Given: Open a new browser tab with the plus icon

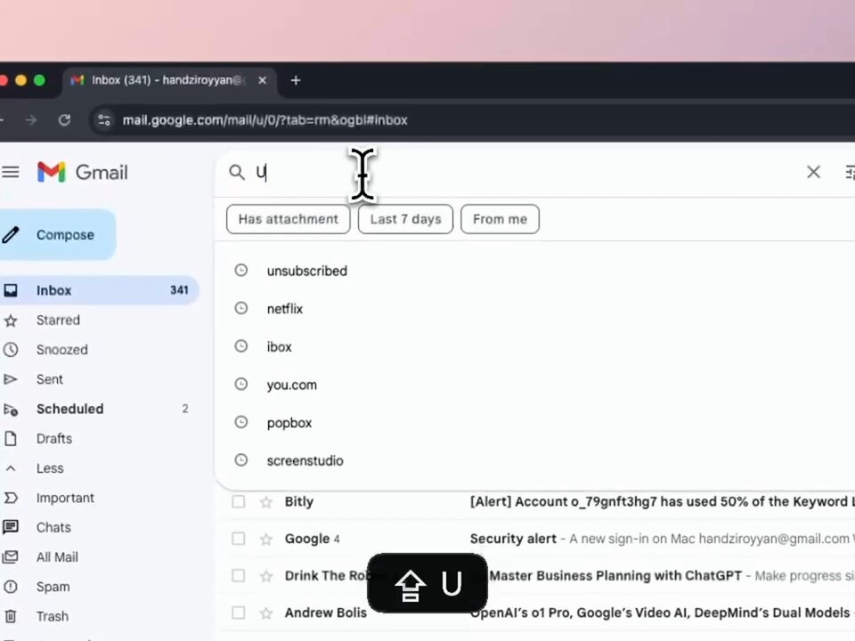Looking at the screenshot, I should pyautogui.click(x=296, y=81).
